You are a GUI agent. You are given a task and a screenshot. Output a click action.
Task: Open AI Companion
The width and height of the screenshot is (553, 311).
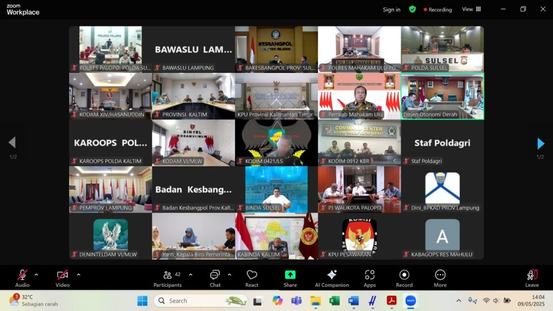click(x=332, y=278)
